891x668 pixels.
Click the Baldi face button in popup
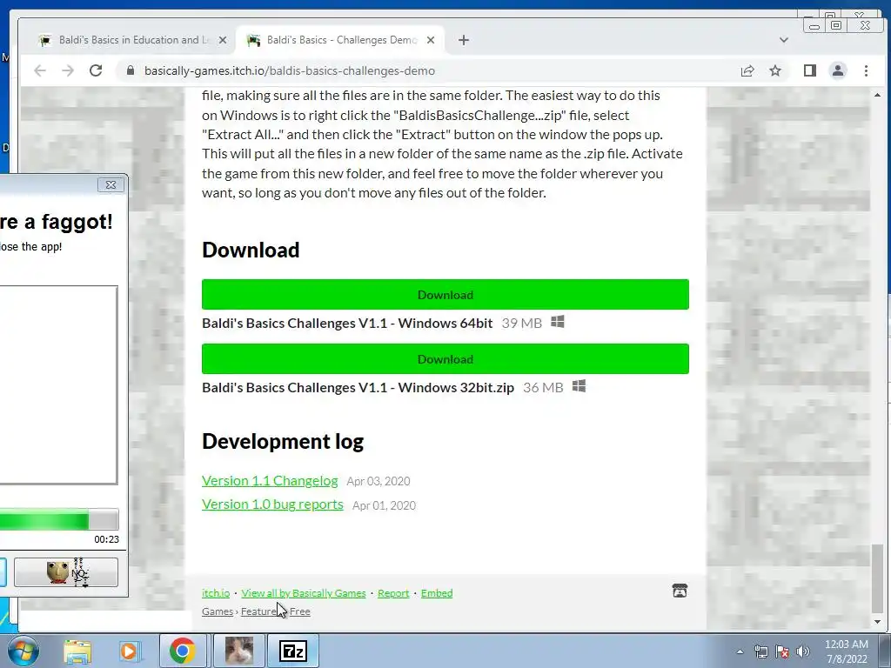(x=66, y=572)
